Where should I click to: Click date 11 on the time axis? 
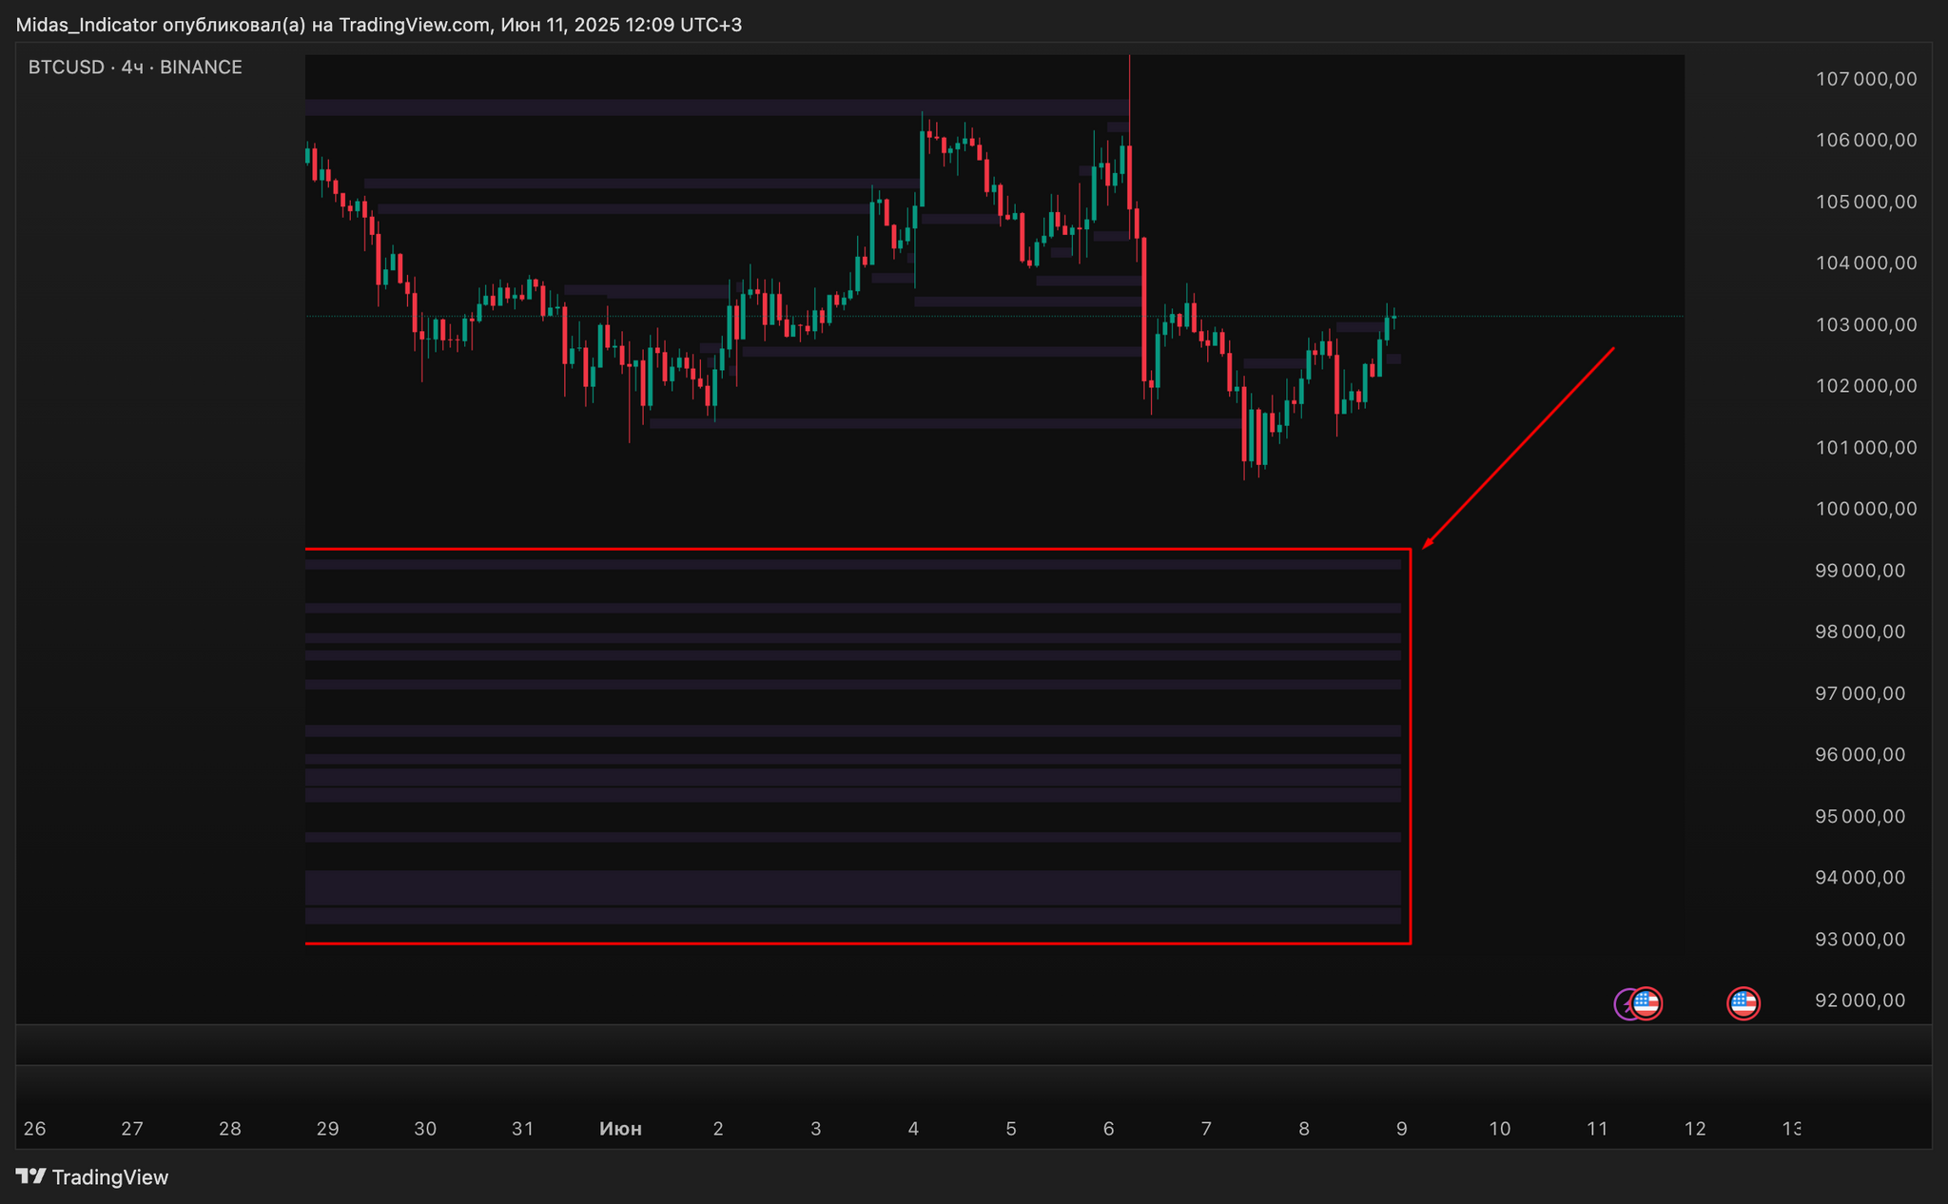1597,1129
